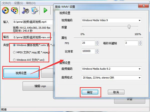Viewport: 150px width, 112px height.
Task: Click the paint palette display icon
Action: [x=35, y=10]
